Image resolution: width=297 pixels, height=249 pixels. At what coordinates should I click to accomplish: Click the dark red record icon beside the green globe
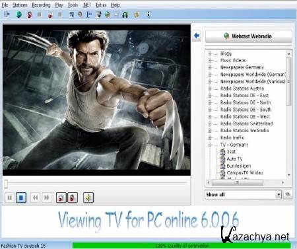click(x=29, y=15)
